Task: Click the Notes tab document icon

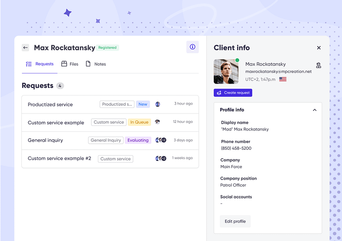Action: [88, 64]
